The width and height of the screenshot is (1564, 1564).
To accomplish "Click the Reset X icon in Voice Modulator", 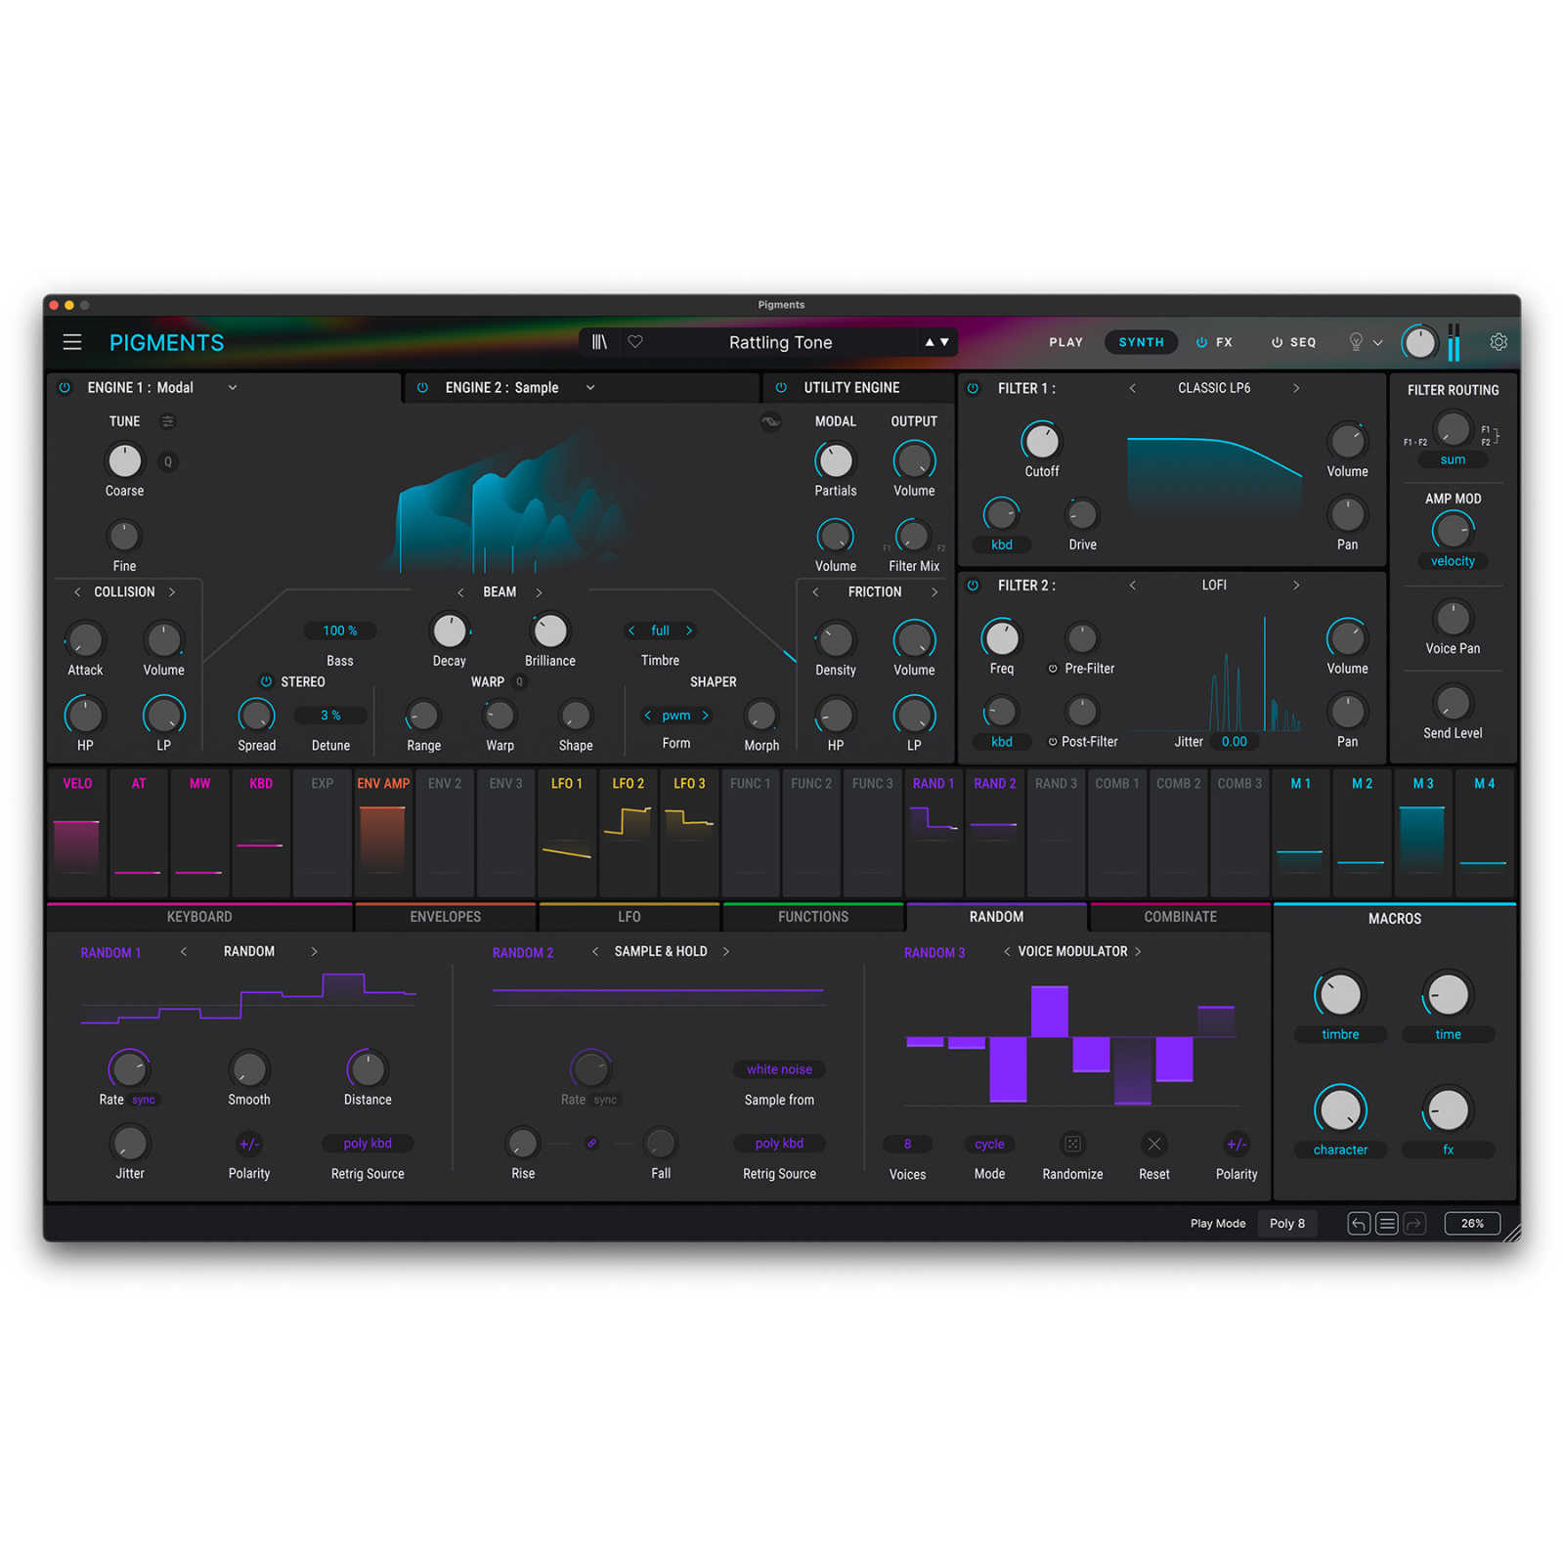I will tap(1154, 1144).
